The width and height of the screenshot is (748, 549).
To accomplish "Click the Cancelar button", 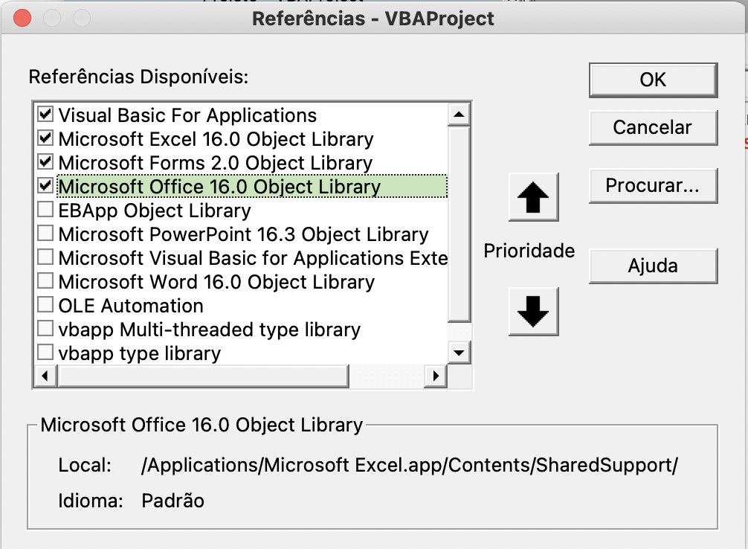I will point(652,127).
